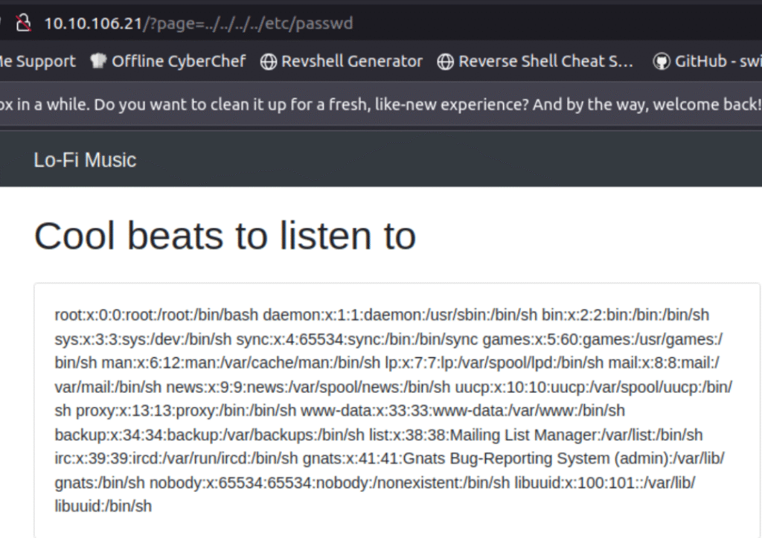Click the Reverse Shell Cheat Sheet globe icon
Viewport: 762px width, 538px height.
click(446, 62)
